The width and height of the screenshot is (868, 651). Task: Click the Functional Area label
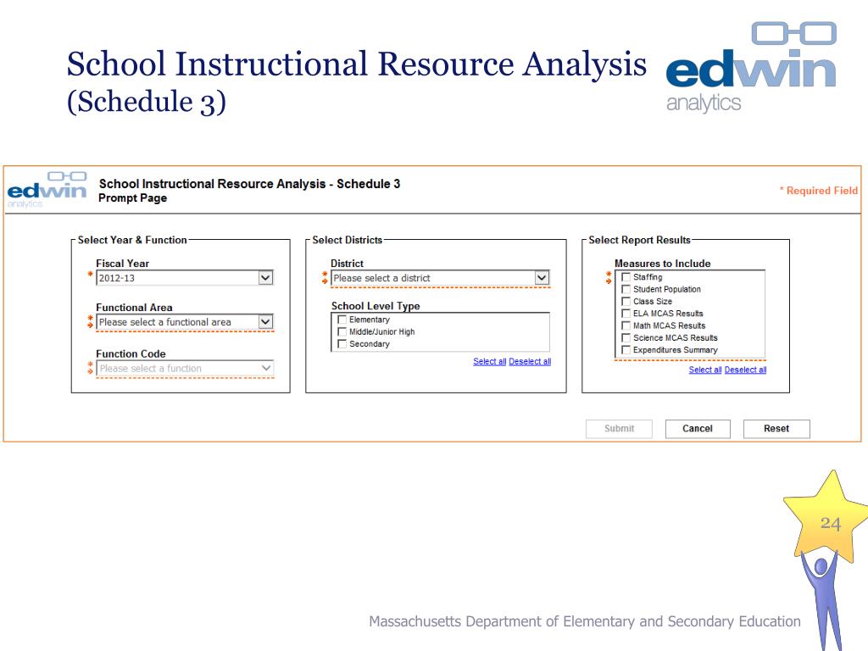tap(134, 307)
